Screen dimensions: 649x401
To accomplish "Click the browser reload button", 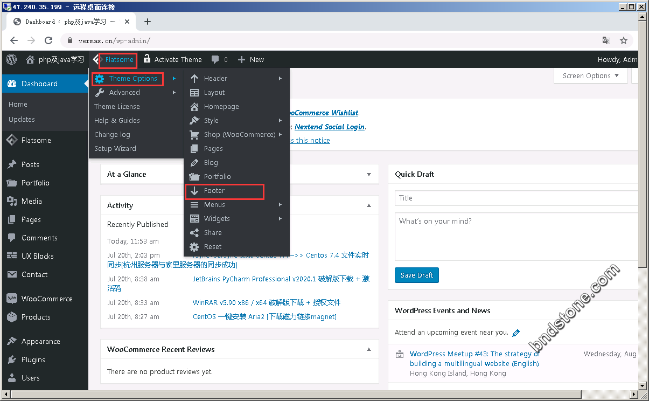I will point(48,40).
